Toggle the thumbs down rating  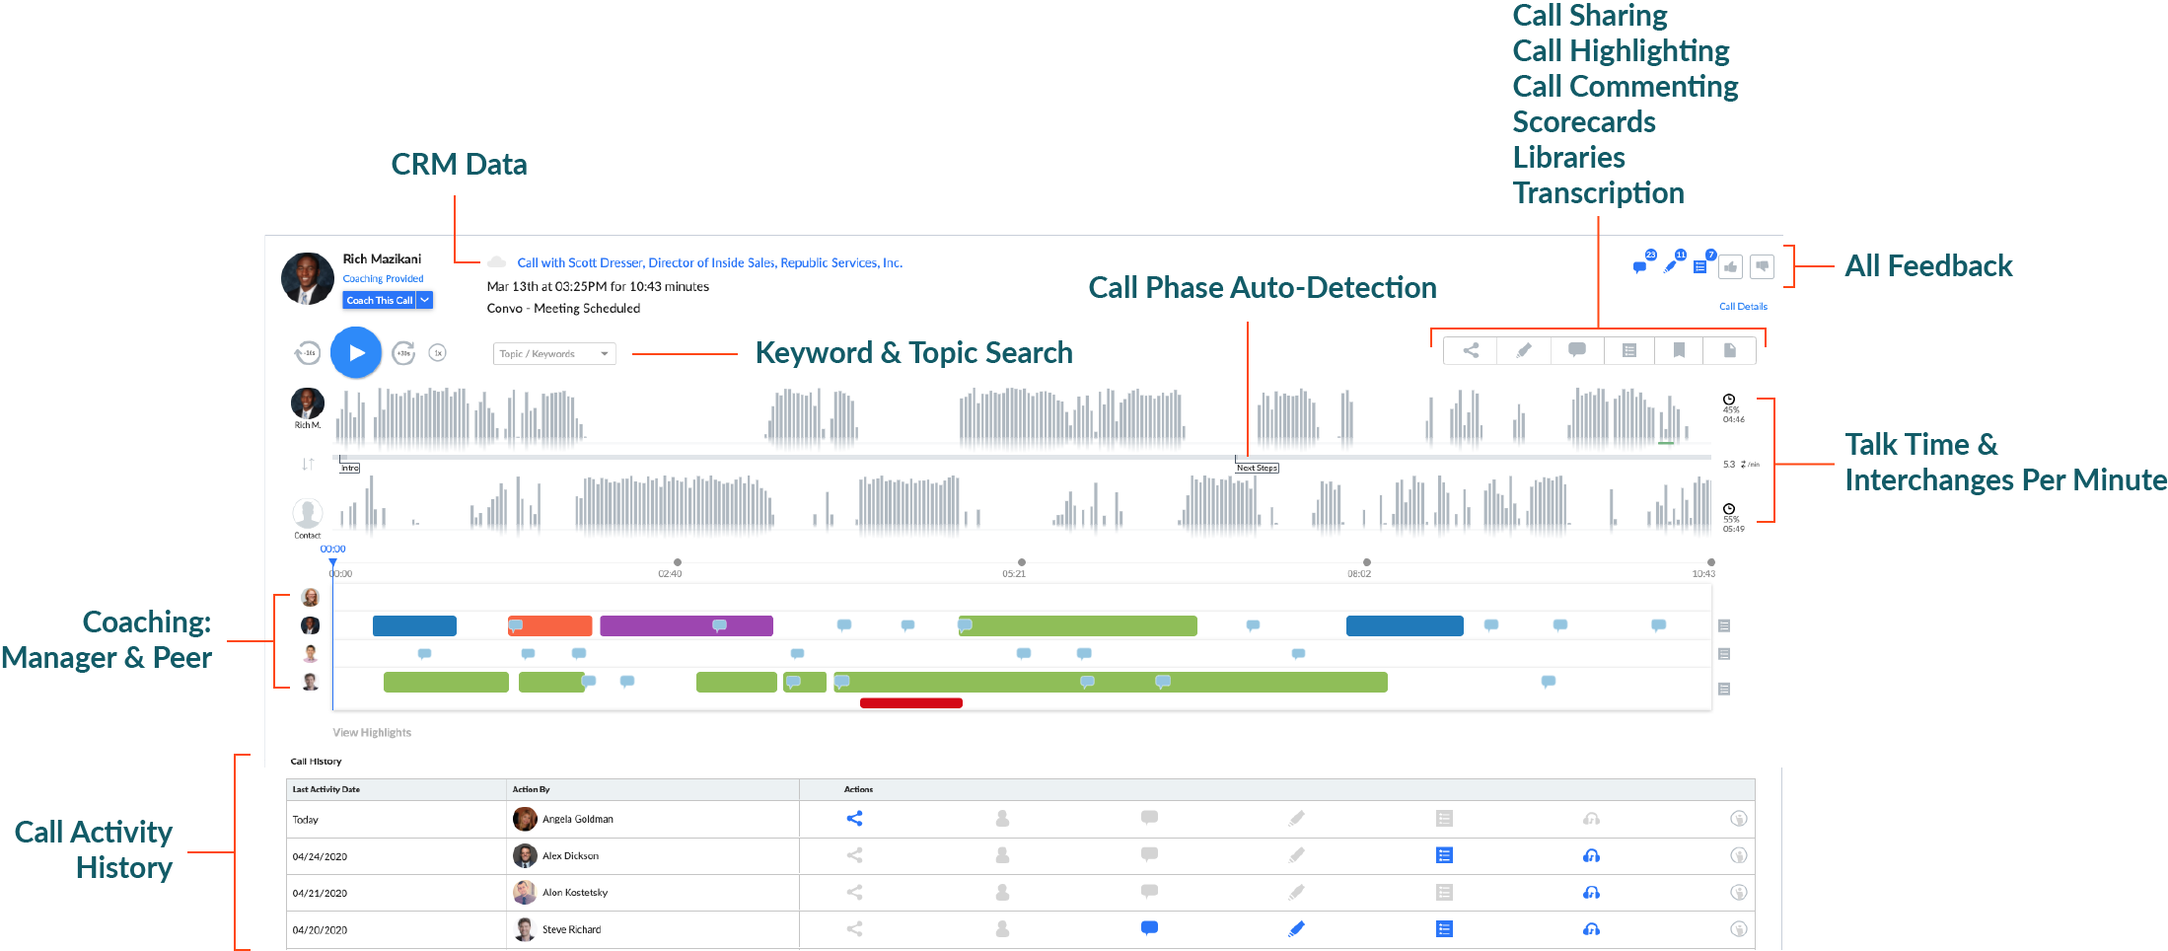1762,266
